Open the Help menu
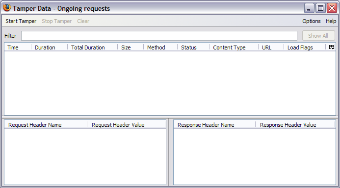340x188 pixels. click(x=331, y=21)
